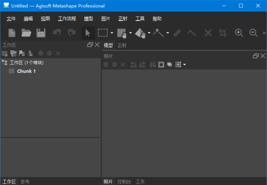Click thumbnail grid view icon
The width and height of the screenshot is (267, 185).
click(178, 64)
